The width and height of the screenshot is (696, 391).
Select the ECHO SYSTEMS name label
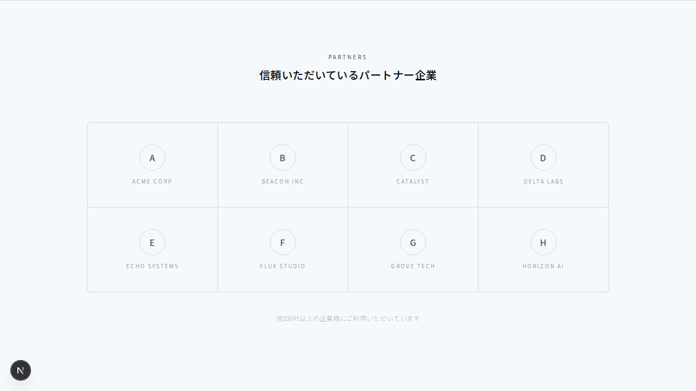click(x=152, y=266)
